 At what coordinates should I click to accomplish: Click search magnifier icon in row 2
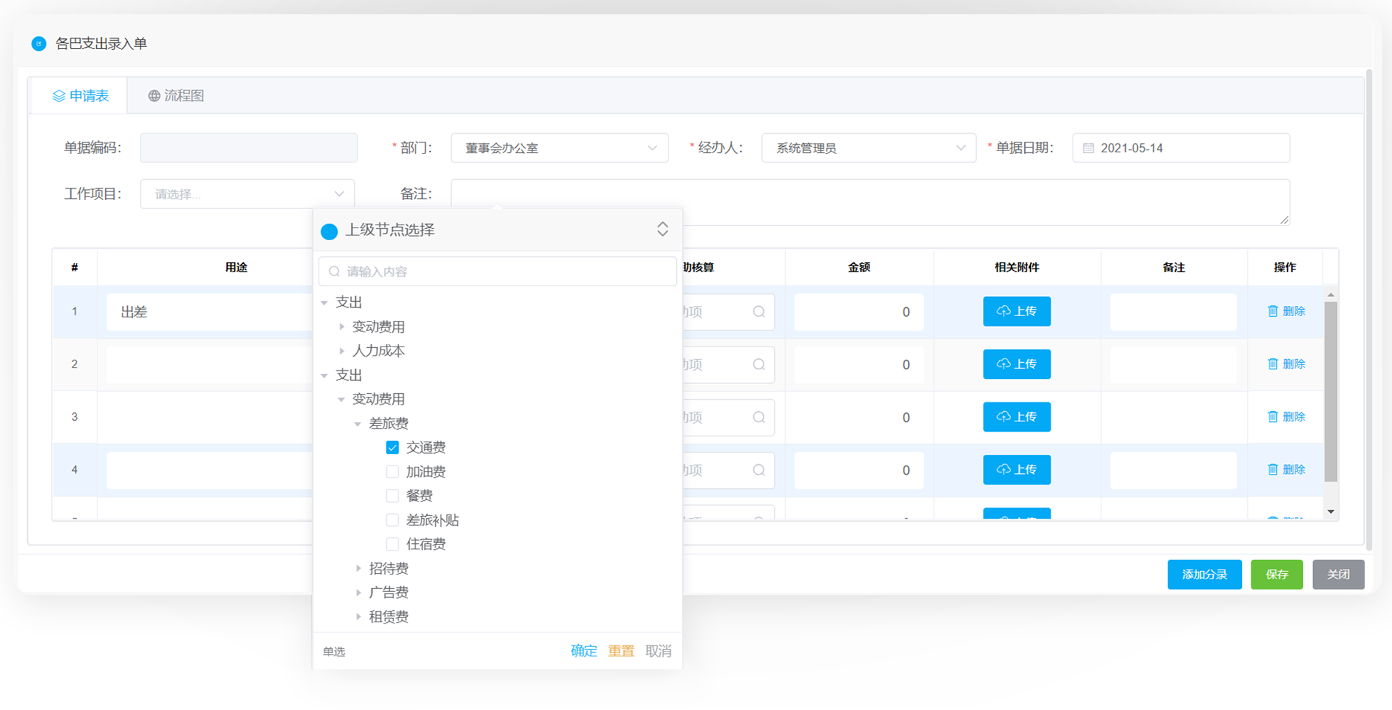(758, 364)
